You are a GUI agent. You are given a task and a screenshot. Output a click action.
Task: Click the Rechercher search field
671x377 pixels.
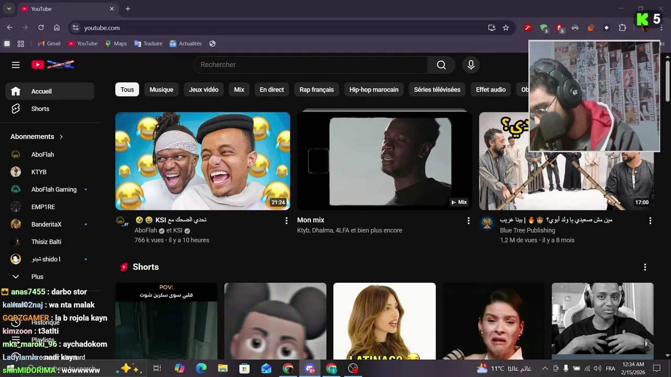point(310,65)
